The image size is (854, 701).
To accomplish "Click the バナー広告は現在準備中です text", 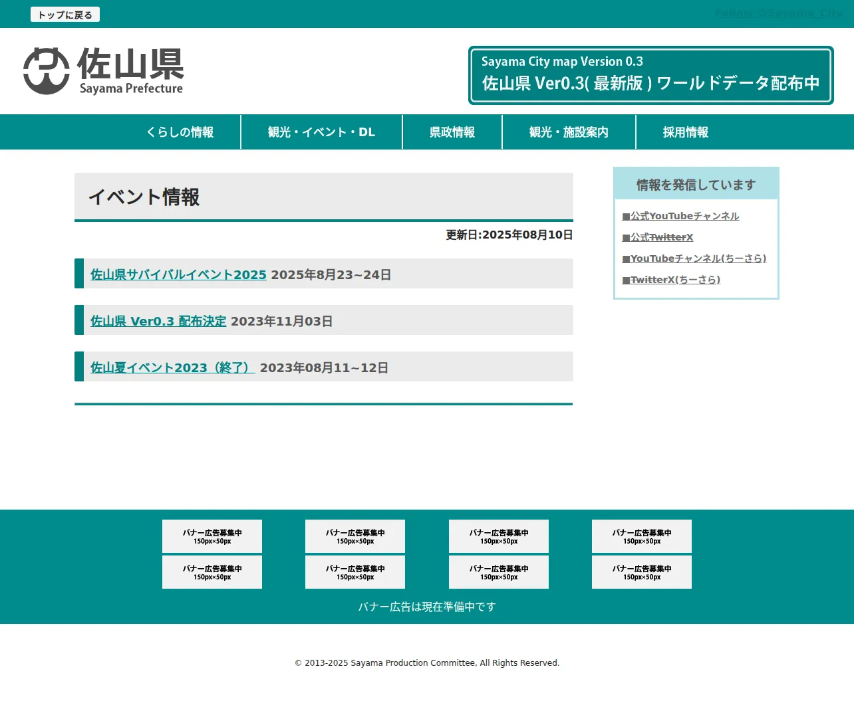I will 427,607.
